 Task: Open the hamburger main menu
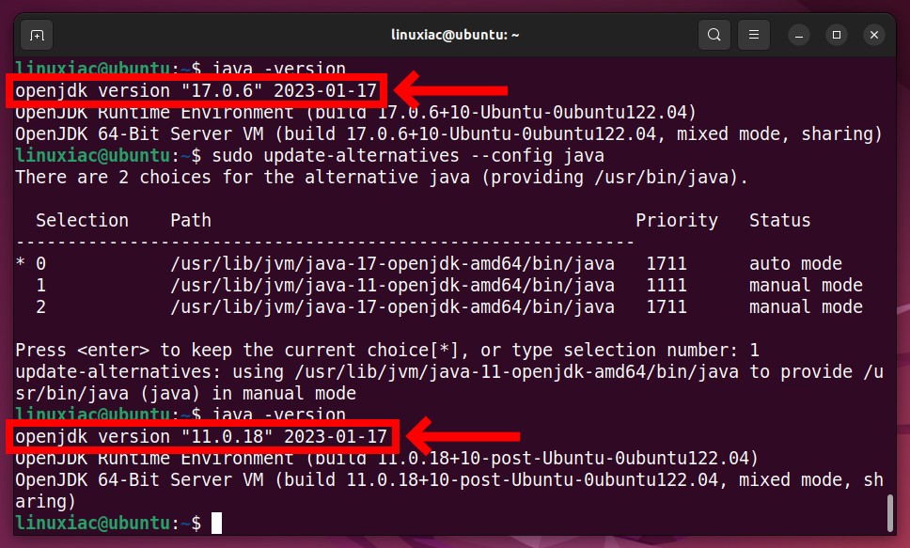coord(753,35)
